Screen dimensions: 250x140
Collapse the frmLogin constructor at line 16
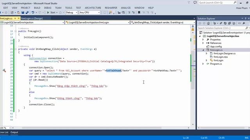[16, 31]
